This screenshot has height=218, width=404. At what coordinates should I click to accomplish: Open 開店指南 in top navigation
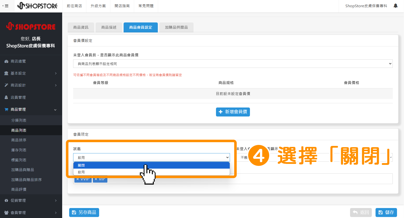point(122,6)
